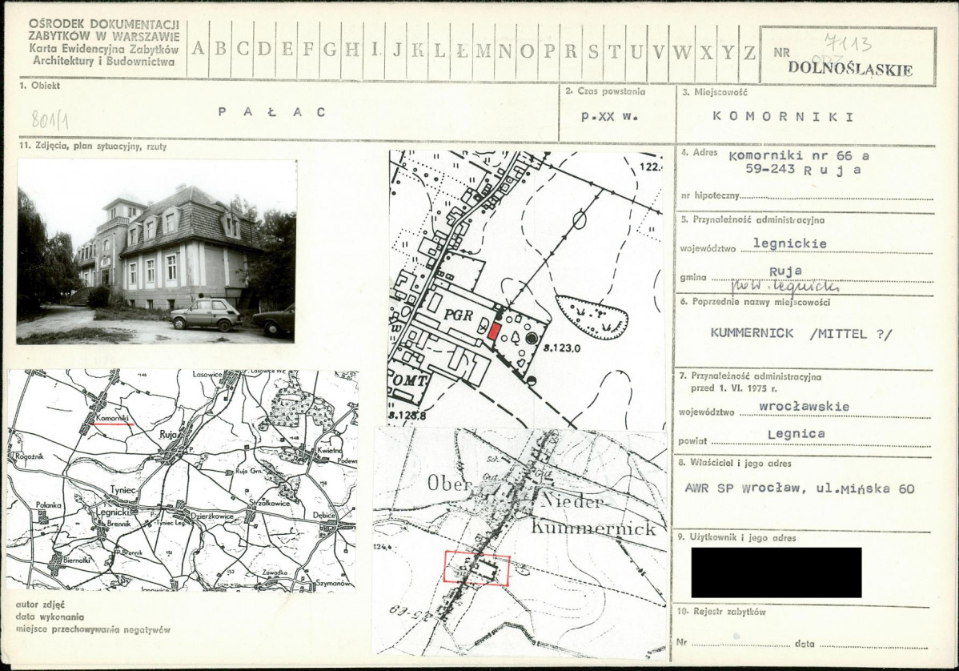
Task: Click the p.XX w. date field
Action: click(x=608, y=116)
